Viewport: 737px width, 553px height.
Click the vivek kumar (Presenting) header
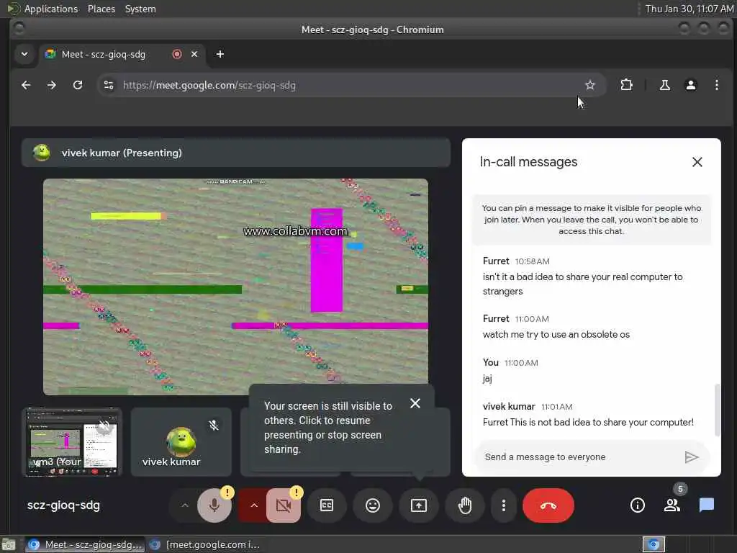pyautogui.click(x=235, y=153)
